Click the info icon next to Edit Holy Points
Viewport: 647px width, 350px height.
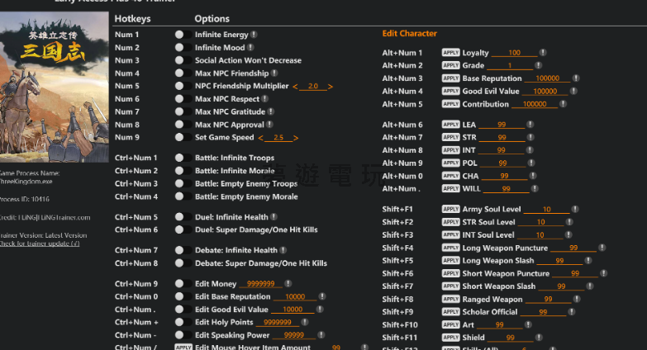[306, 323]
